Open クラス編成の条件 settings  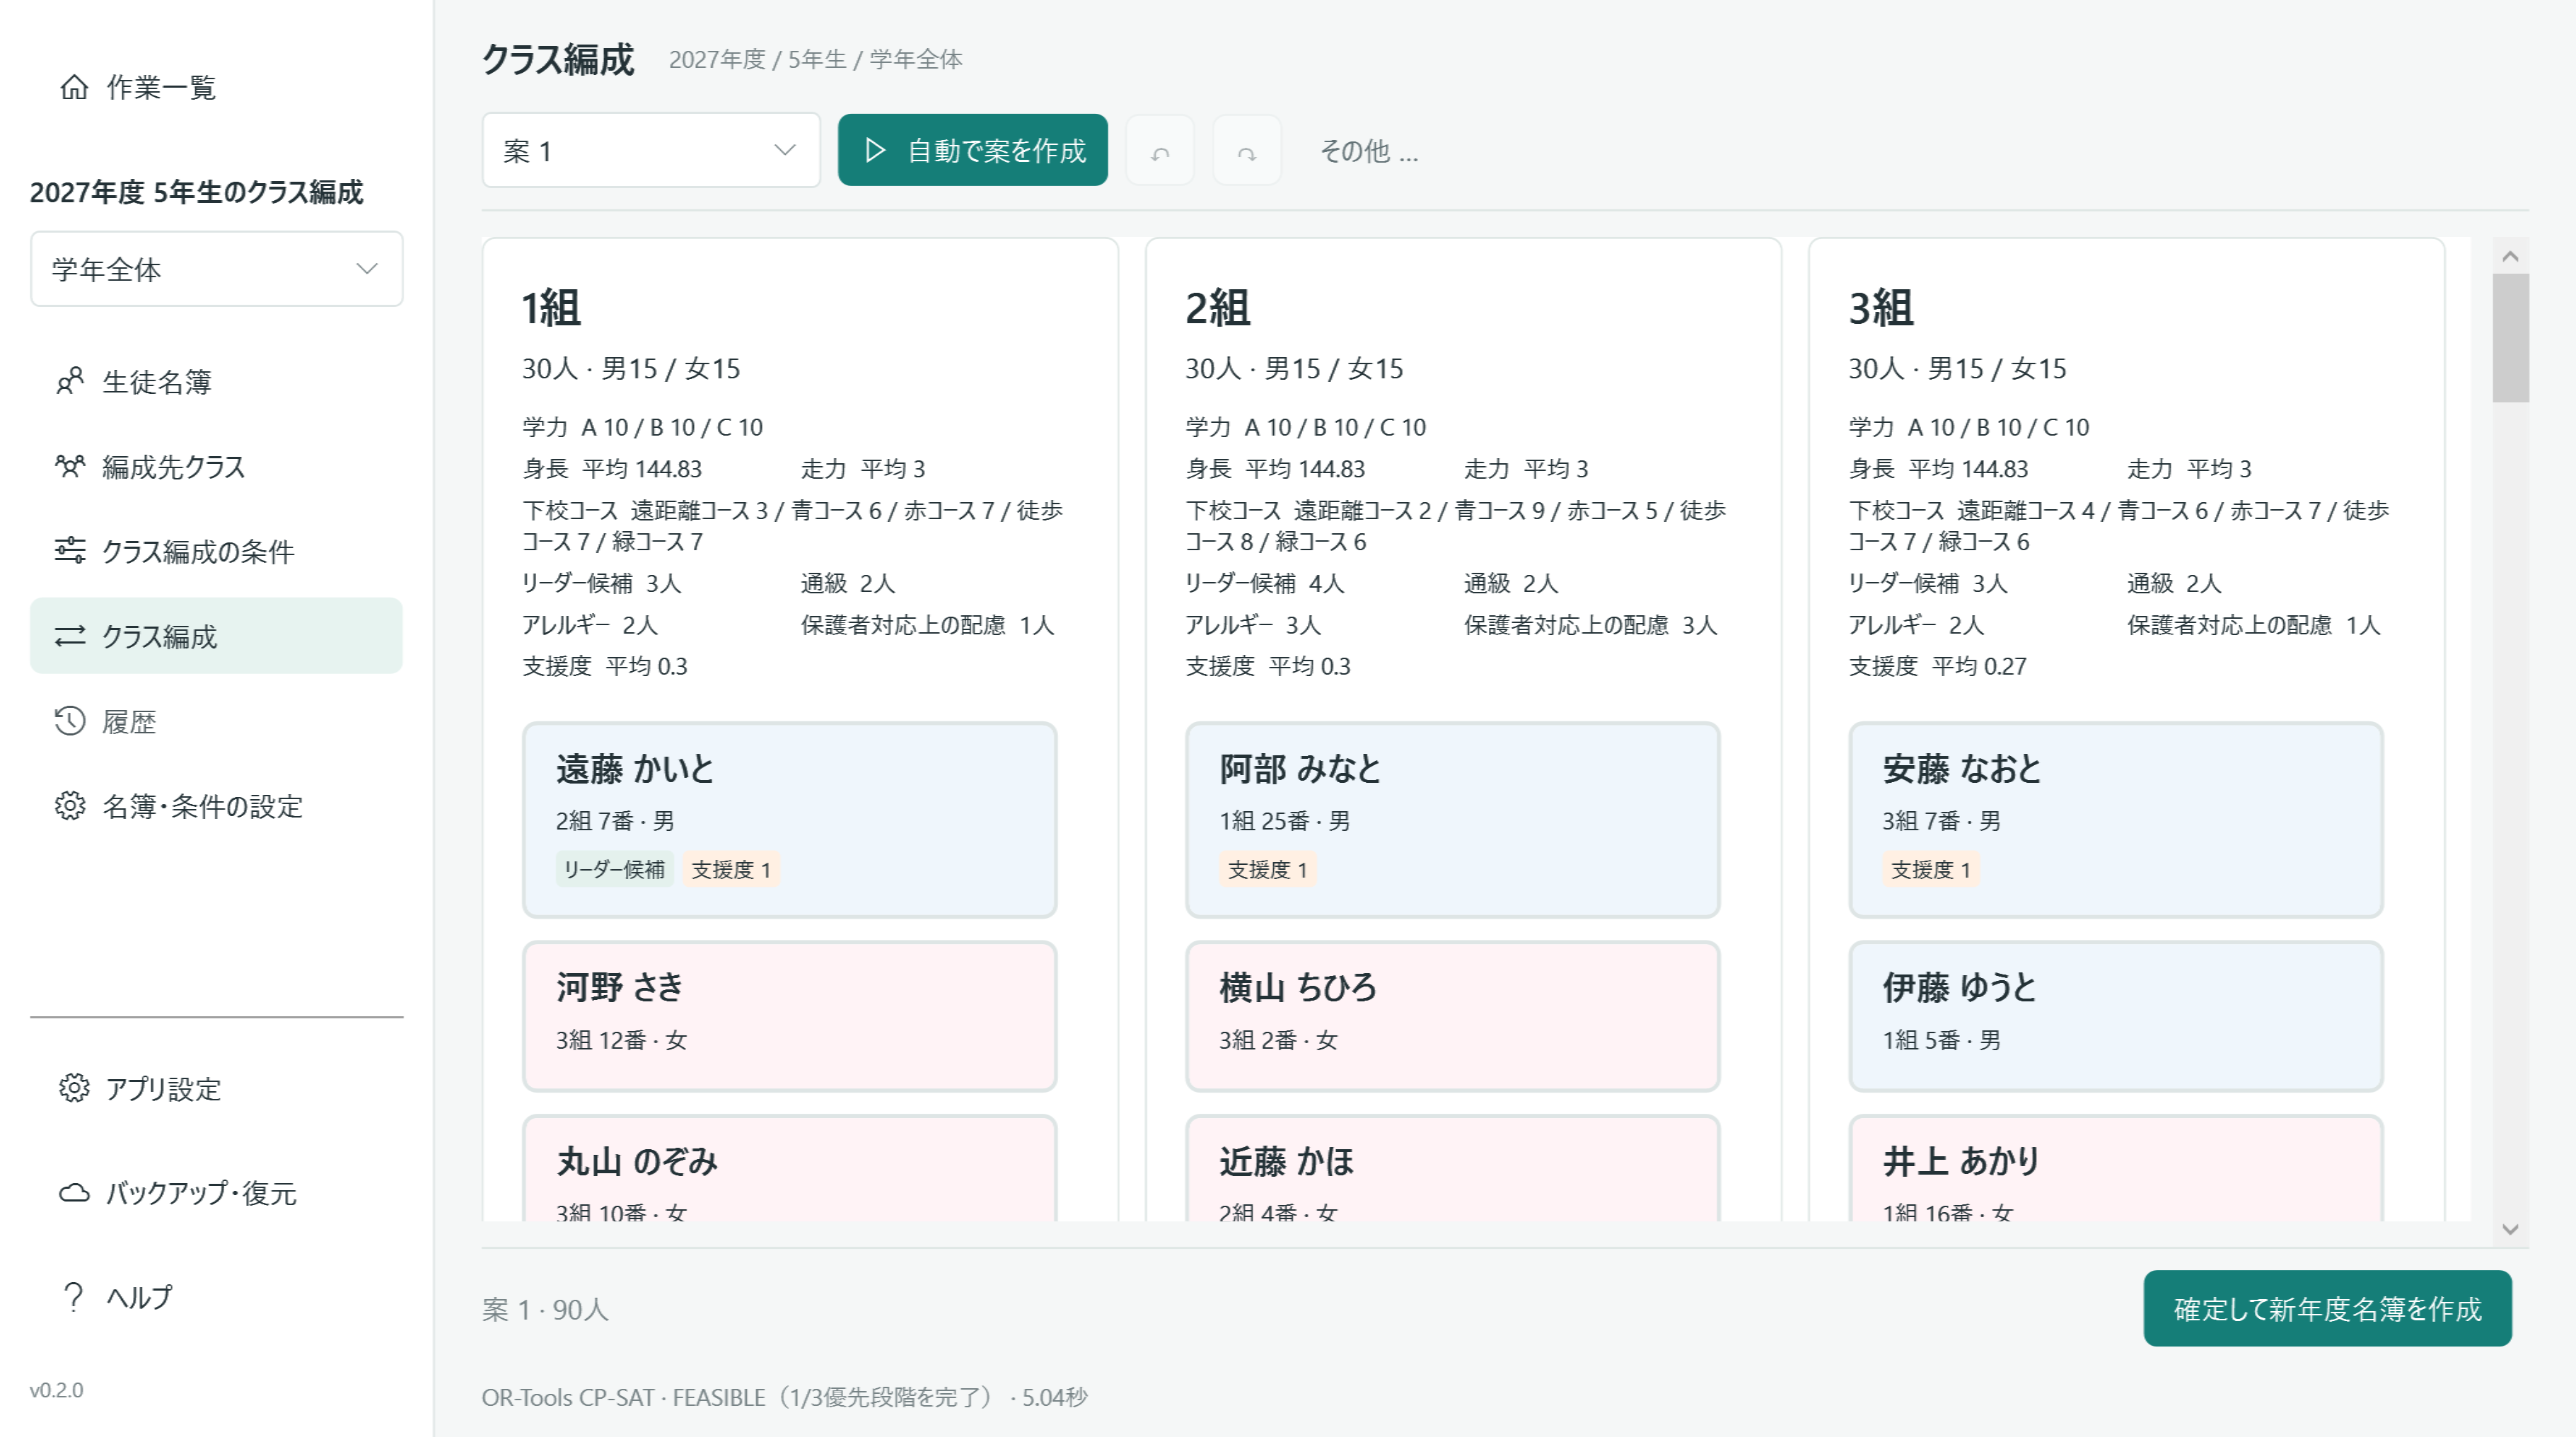coord(217,551)
